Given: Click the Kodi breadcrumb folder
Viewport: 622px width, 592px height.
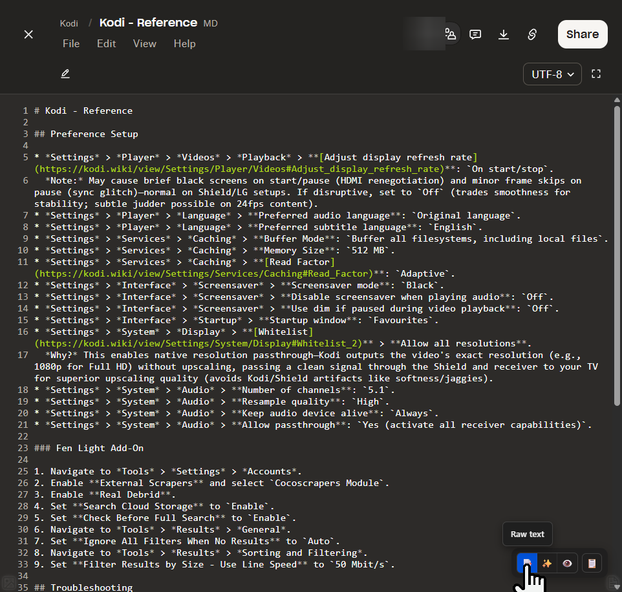Looking at the screenshot, I should coord(69,23).
